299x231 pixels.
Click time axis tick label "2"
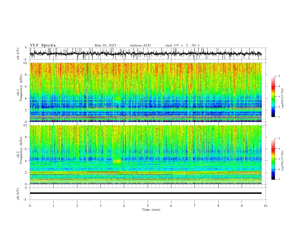pyautogui.click(x=77, y=206)
